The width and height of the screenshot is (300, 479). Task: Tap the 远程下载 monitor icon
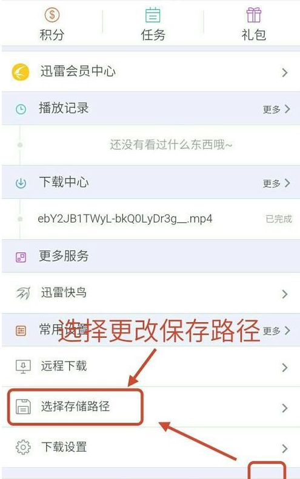[23, 367]
